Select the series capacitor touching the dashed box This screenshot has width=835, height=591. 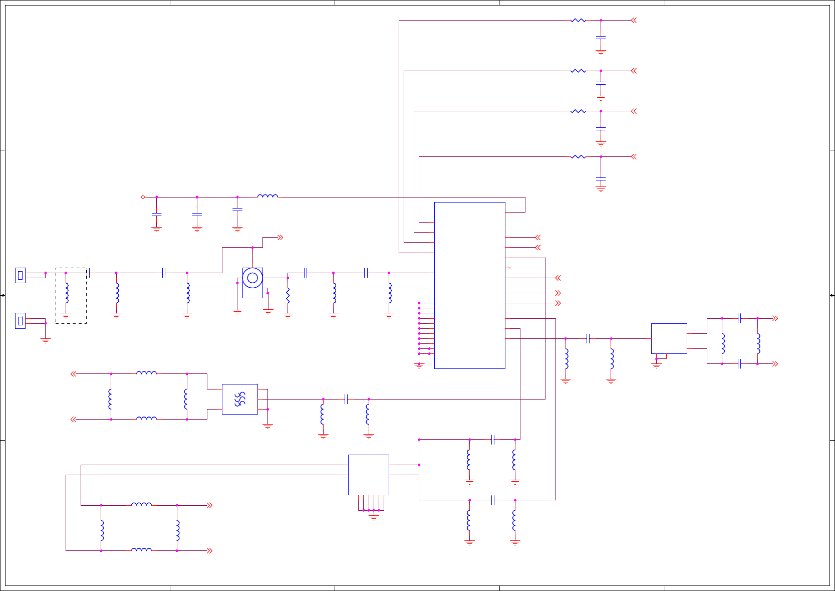pyautogui.click(x=89, y=273)
